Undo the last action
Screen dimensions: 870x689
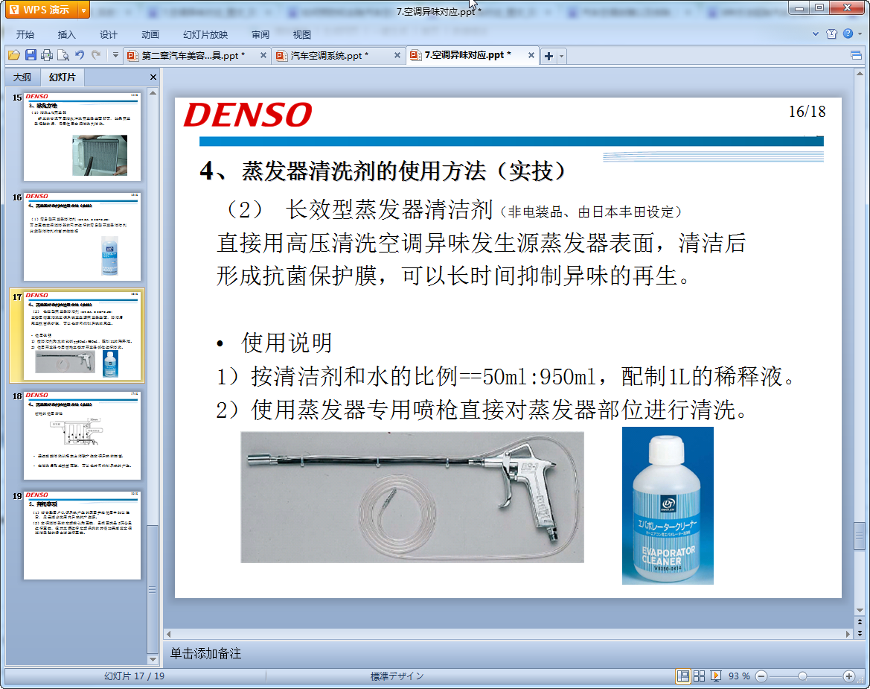(80, 55)
